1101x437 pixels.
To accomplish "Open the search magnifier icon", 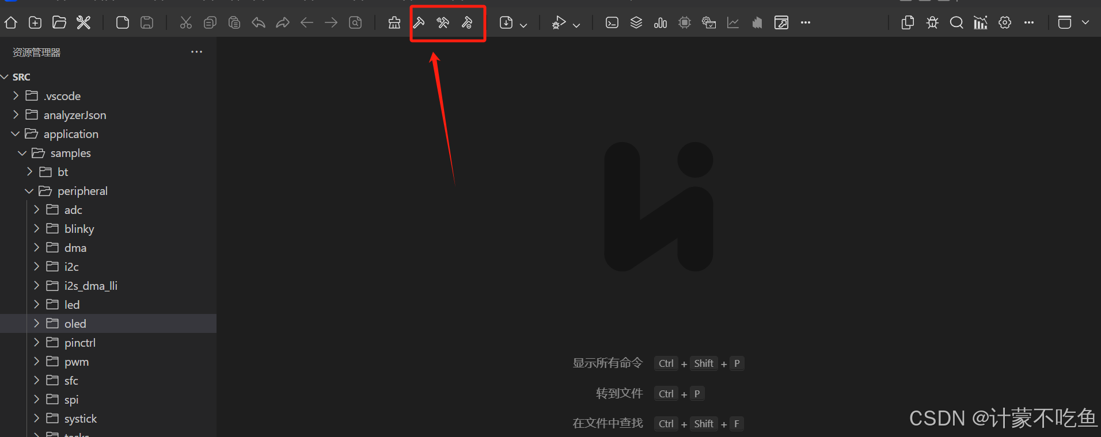I will (x=956, y=22).
